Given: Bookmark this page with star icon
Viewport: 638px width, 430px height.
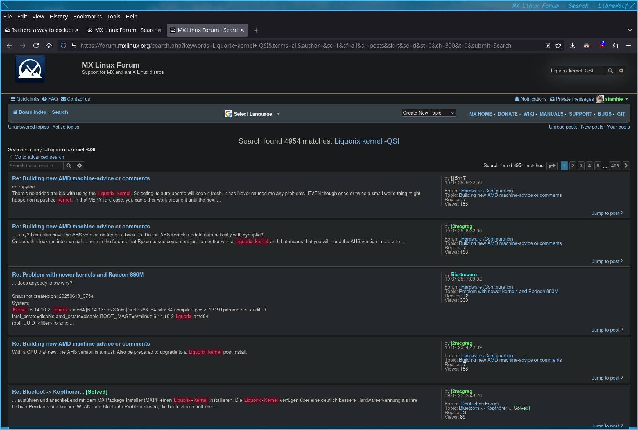Looking at the screenshot, I should point(558,46).
